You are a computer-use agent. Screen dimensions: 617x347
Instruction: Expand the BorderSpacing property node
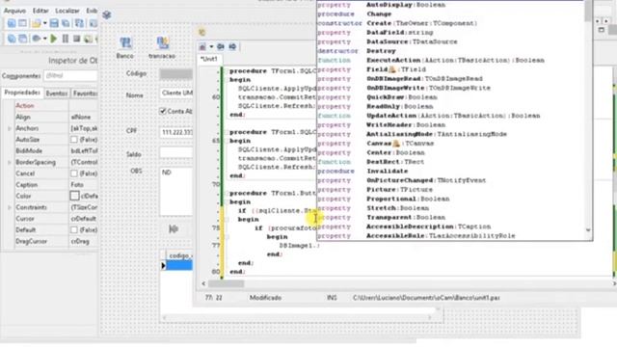tap(10, 162)
